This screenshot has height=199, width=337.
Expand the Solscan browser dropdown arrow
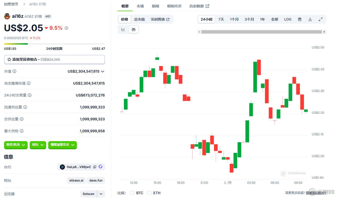tap(101, 194)
